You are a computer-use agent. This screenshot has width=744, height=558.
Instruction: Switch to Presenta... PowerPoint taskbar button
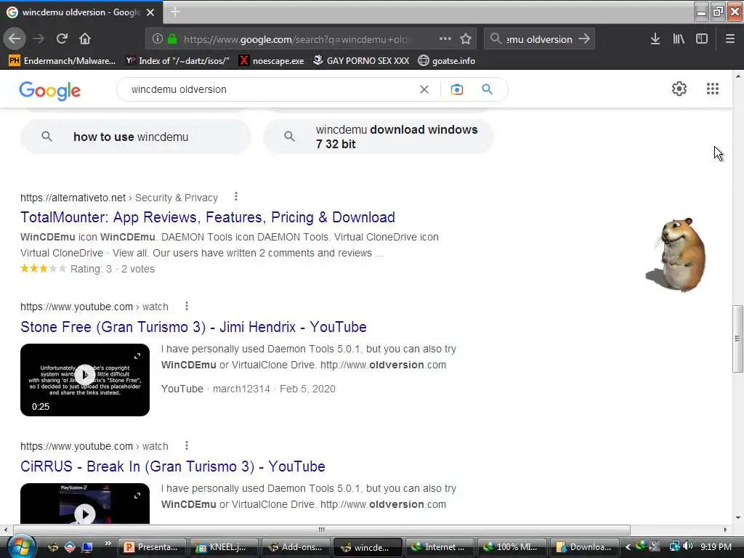click(153, 547)
